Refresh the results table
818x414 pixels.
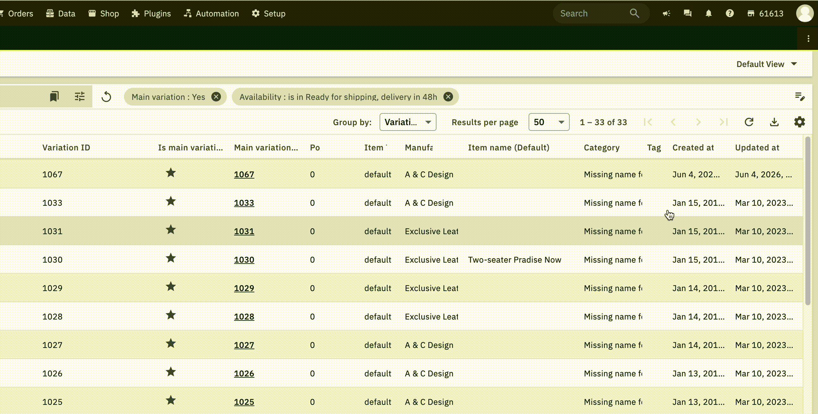click(749, 122)
